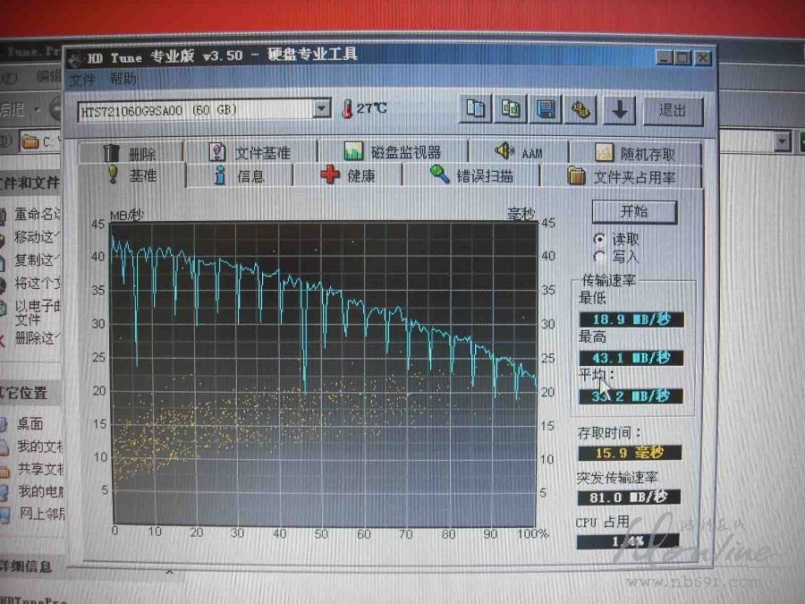Click 重命名 link in Explorer sidebar

(x=37, y=214)
